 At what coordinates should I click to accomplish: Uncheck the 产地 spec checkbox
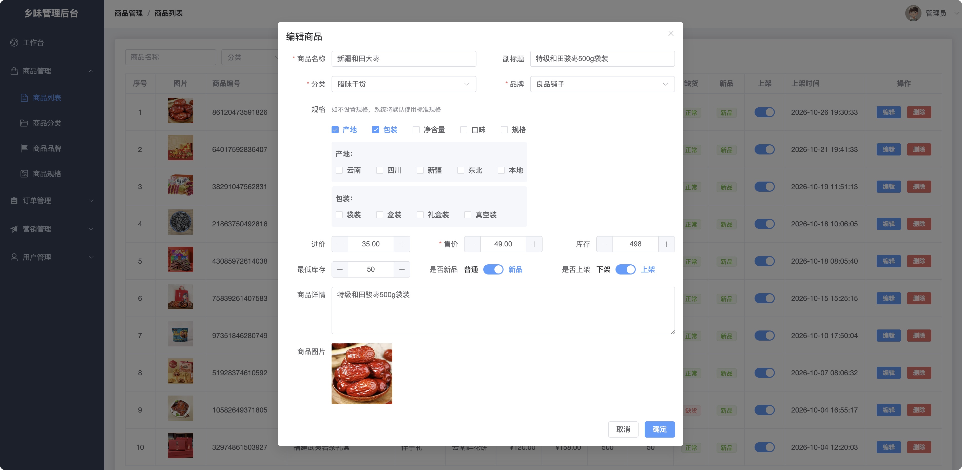(335, 130)
